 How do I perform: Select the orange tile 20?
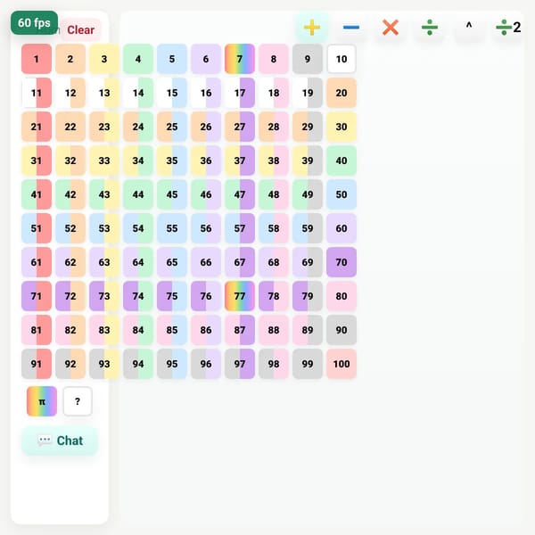point(342,93)
